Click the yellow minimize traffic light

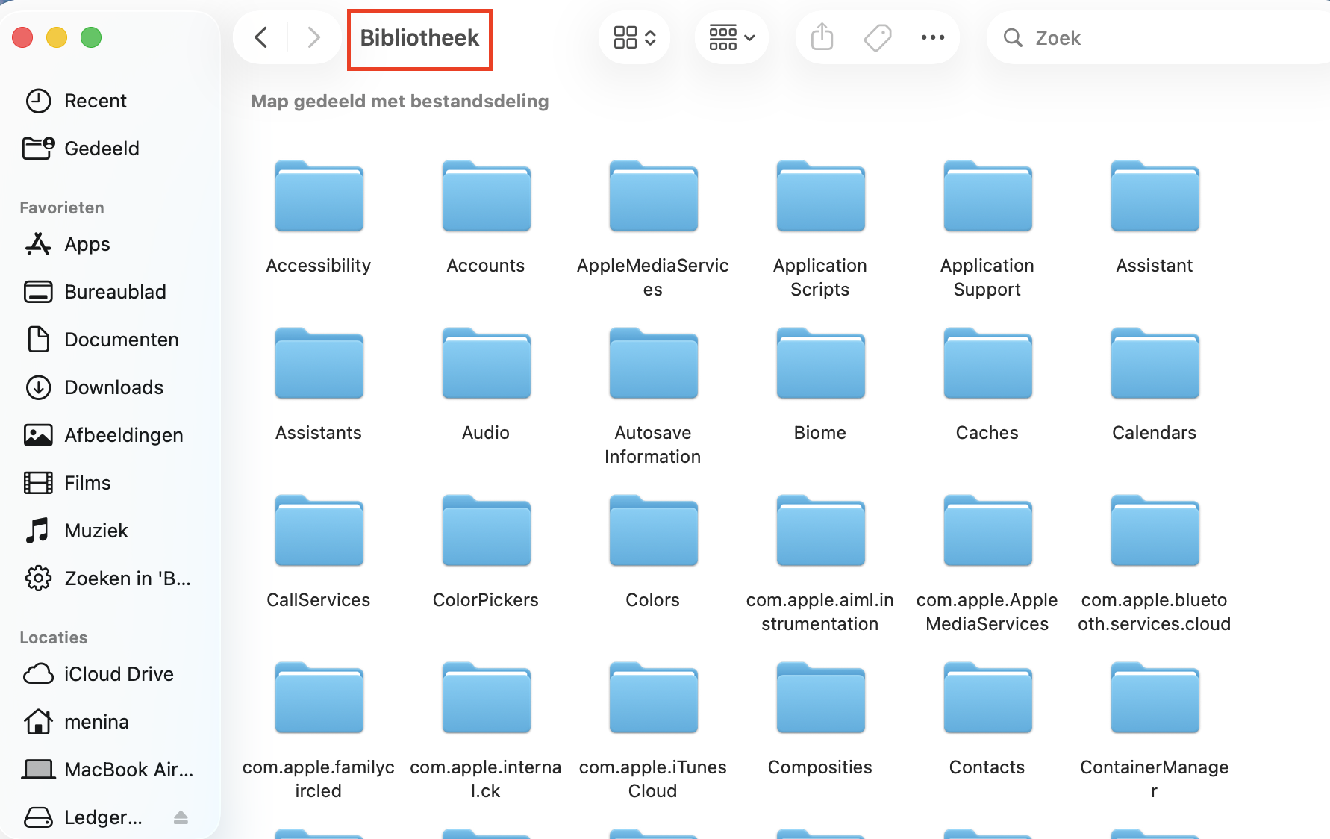pyautogui.click(x=57, y=37)
